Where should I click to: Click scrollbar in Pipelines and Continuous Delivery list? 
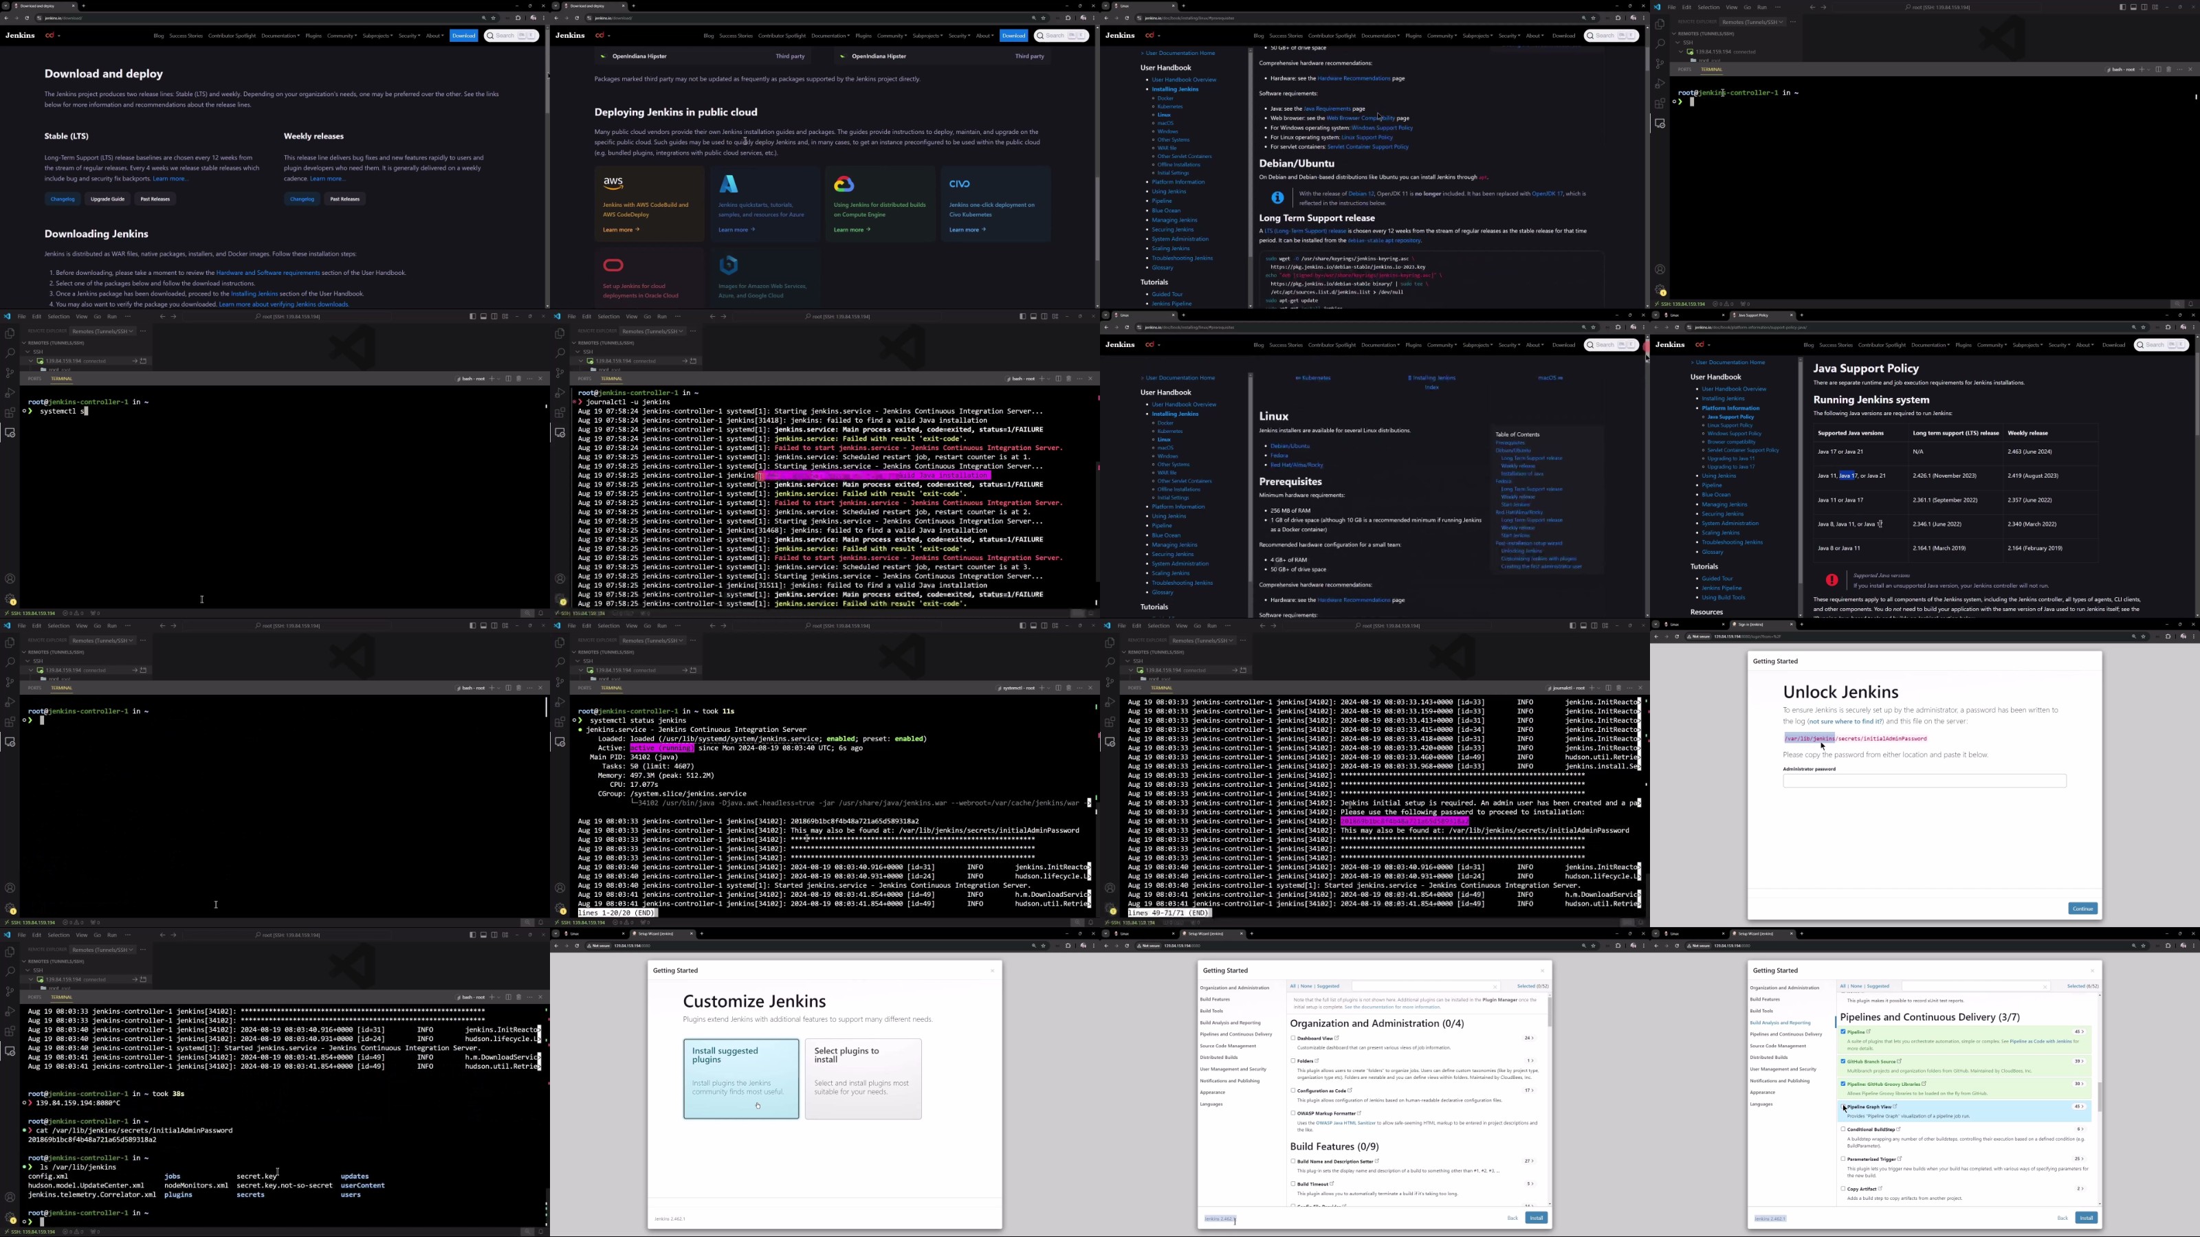pos(2099,1097)
